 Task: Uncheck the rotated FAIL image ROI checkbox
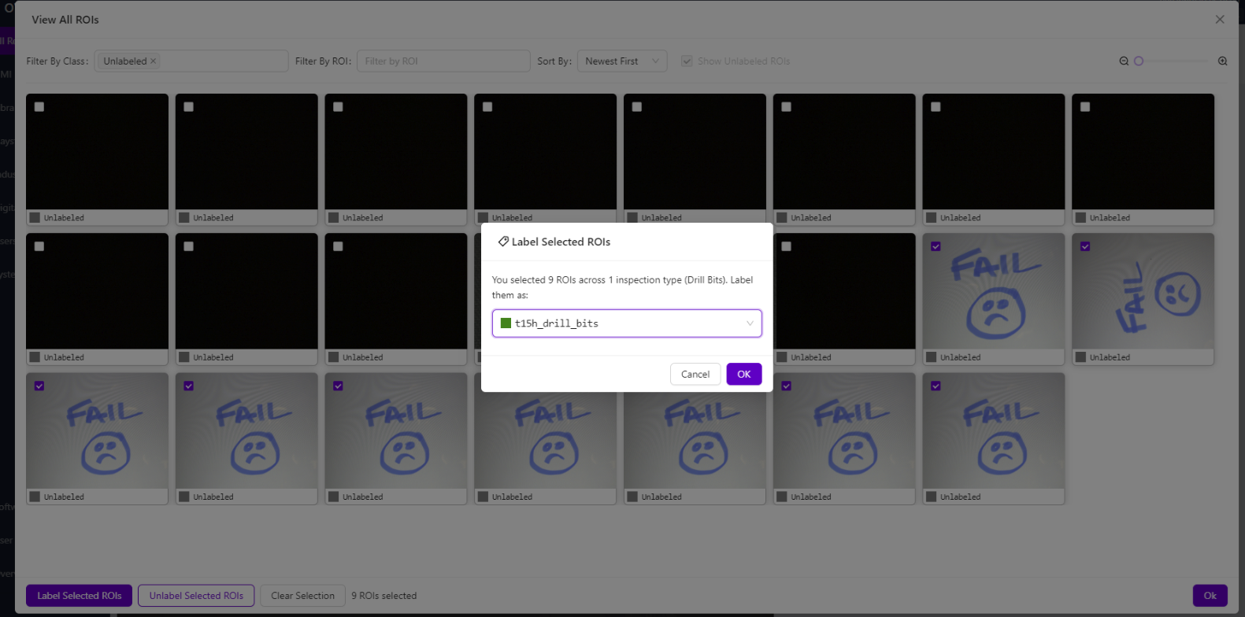pyautogui.click(x=1085, y=246)
